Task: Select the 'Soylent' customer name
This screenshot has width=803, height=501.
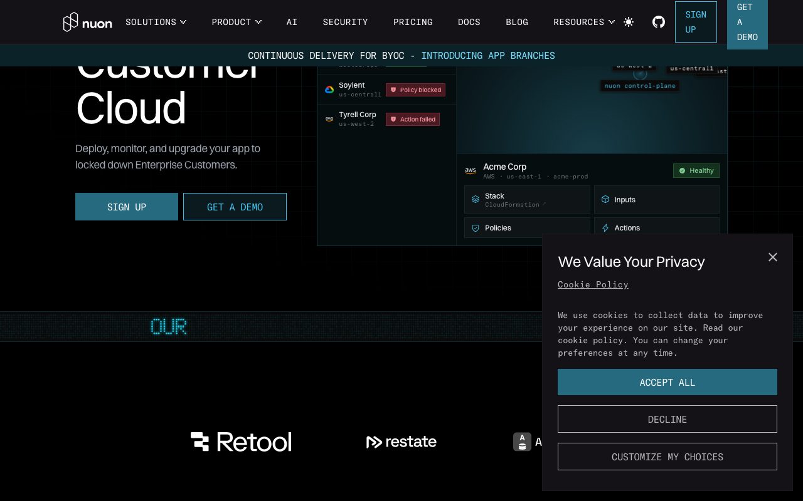Action: [x=352, y=85]
